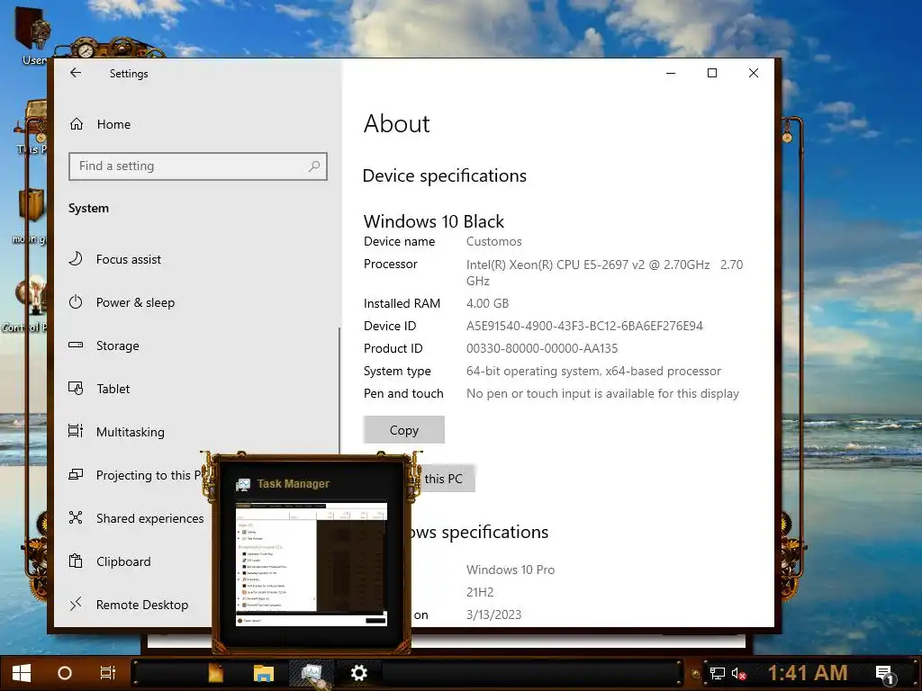922x691 pixels.
Task: Minimize the Settings window
Action: 671,73
